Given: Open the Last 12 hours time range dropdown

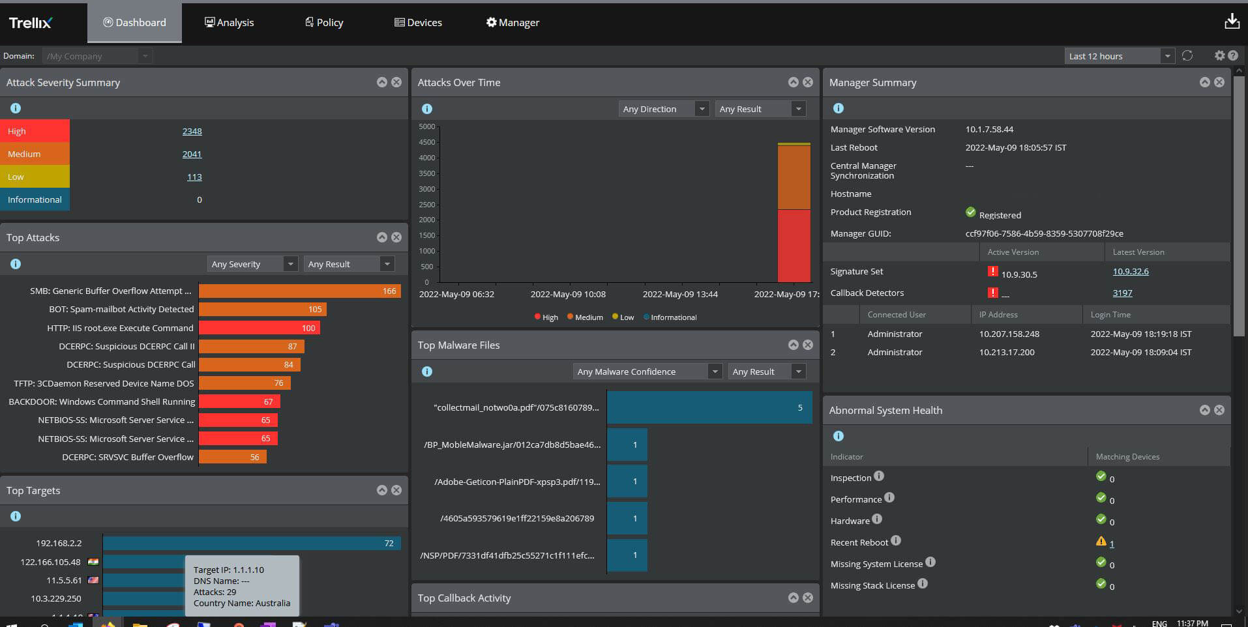Looking at the screenshot, I should pyautogui.click(x=1115, y=55).
